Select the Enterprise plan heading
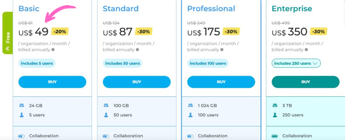The height and width of the screenshot is (140, 345). [291, 8]
